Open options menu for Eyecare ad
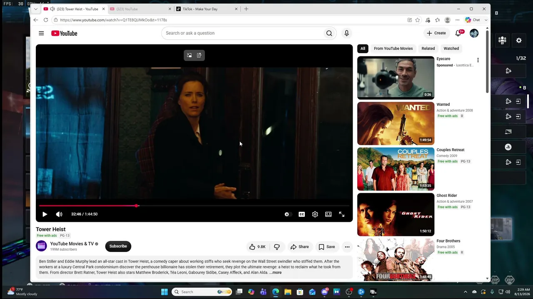This screenshot has height=299, width=533. [478, 60]
